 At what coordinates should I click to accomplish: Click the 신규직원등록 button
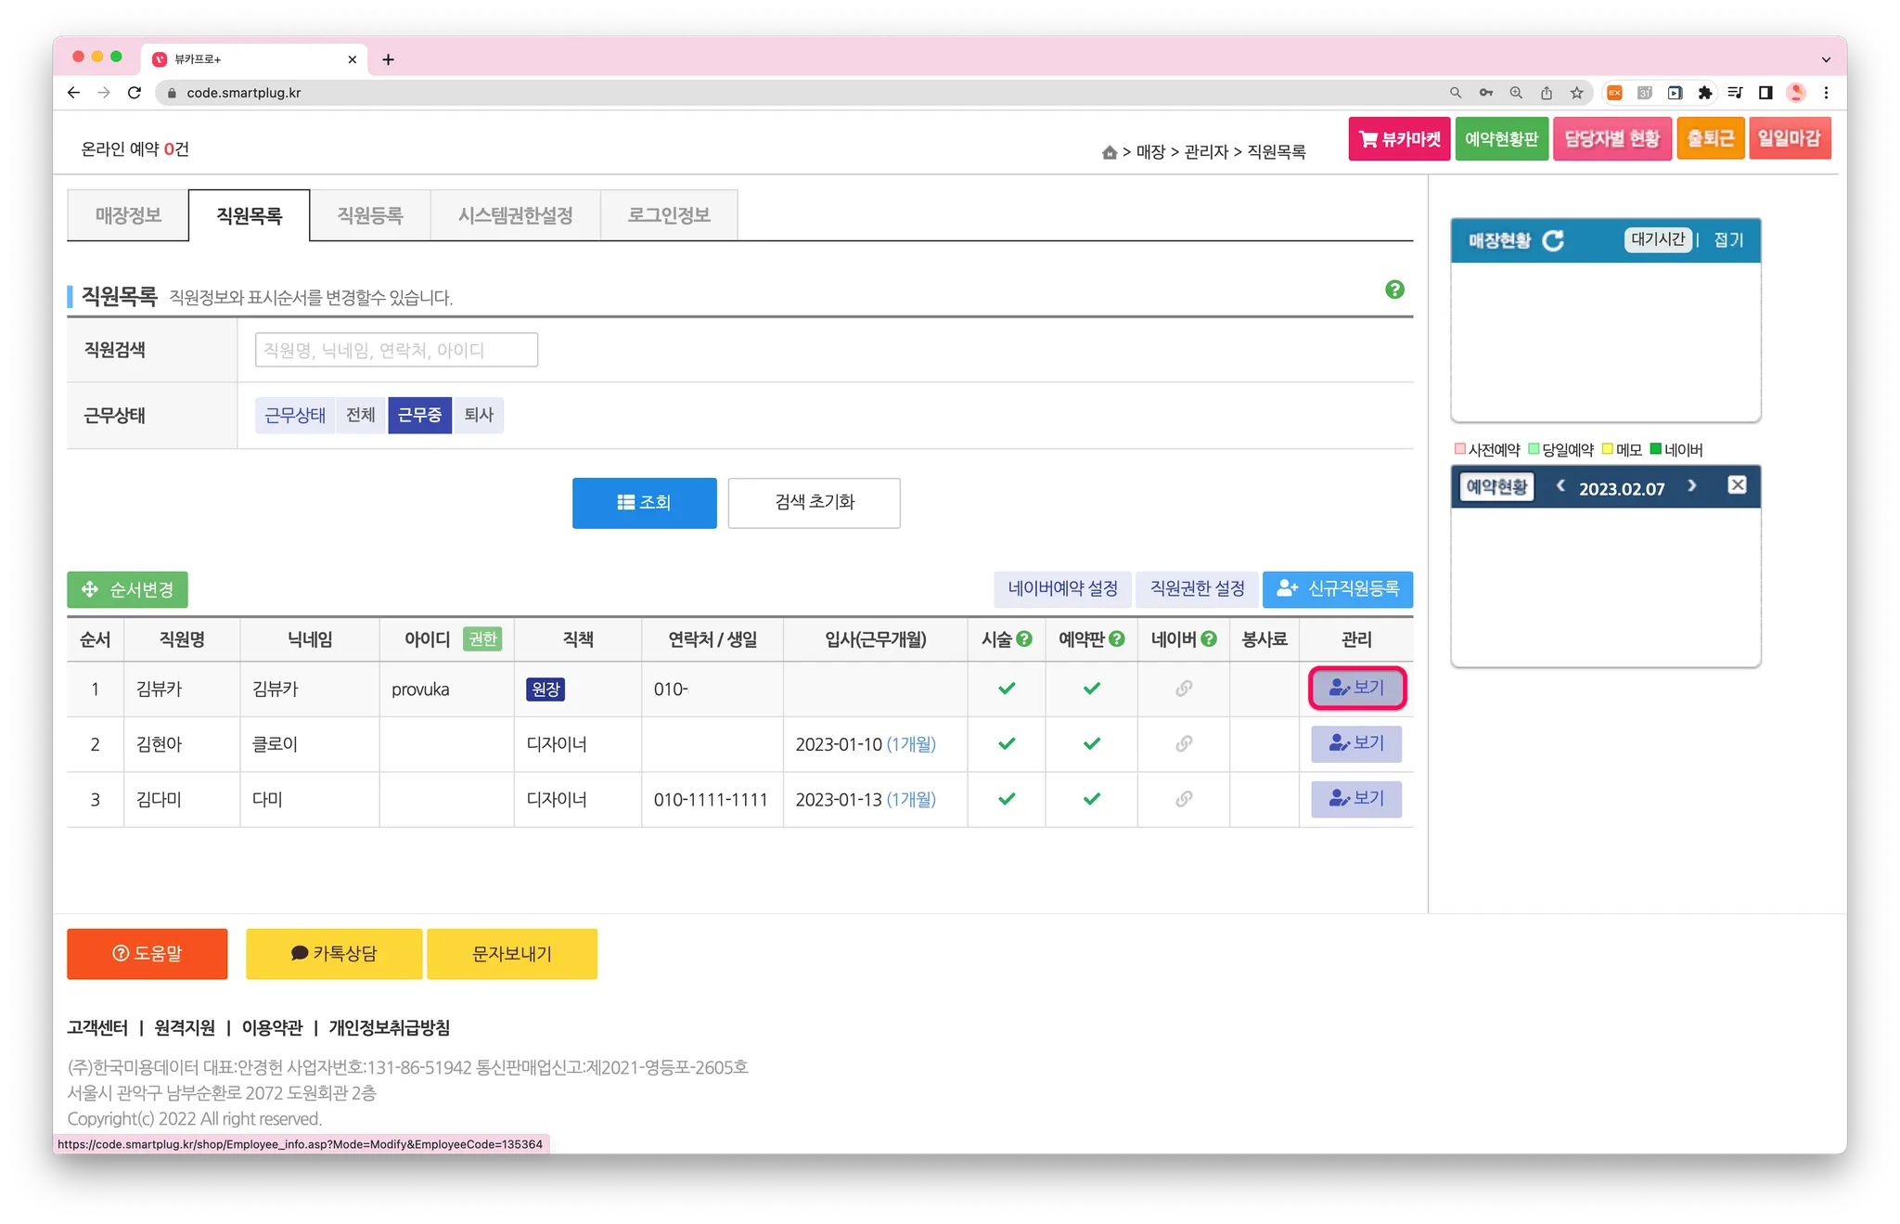point(1338,589)
